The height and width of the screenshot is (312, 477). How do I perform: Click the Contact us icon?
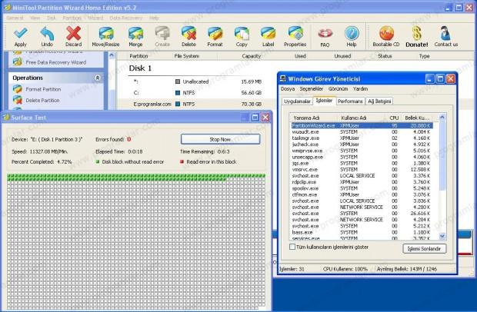click(445, 33)
